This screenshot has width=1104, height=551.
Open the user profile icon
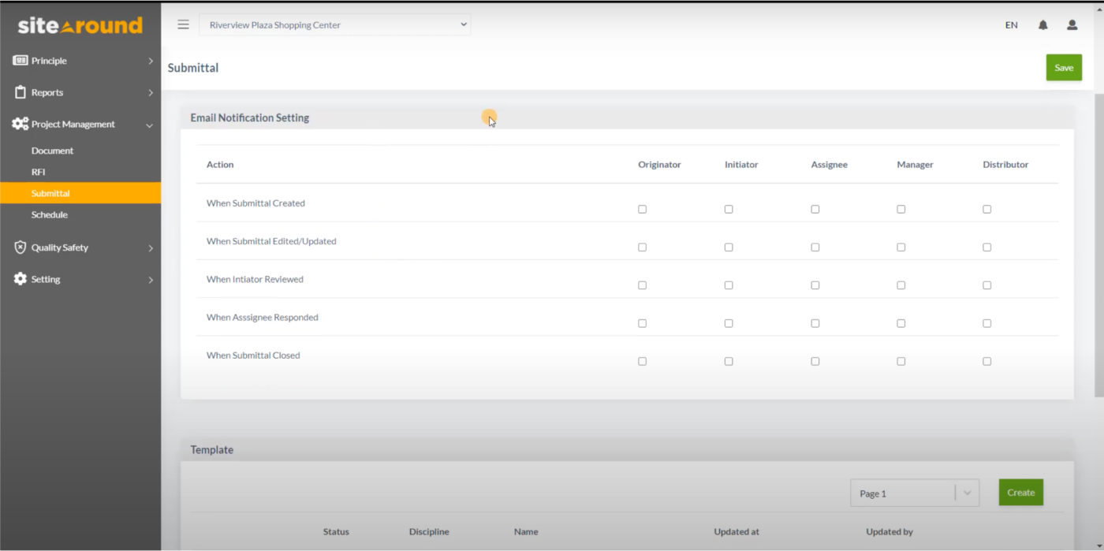1072,24
